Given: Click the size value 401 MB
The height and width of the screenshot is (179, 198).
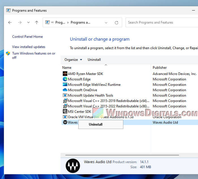Looking at the screenshot, I should tap(145, 167).
